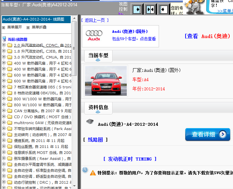This screenshot has width=233, height=189.
Task: Select the second 600 W 散热器风扇 row
Action: (42, 81)
